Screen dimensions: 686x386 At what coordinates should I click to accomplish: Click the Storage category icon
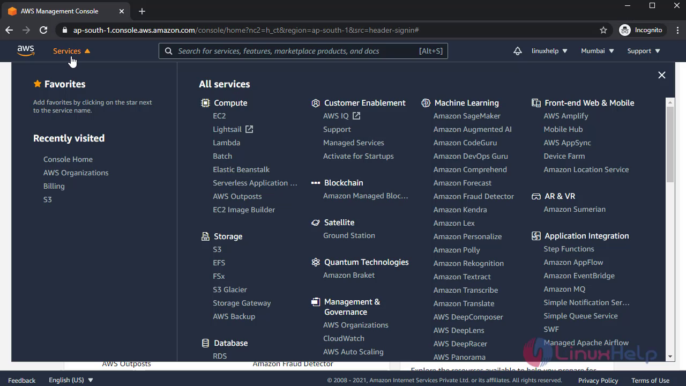pyautogui.click(x=205, y=236)
